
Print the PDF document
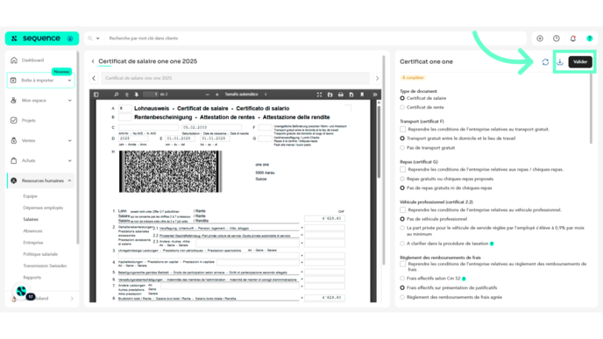point(341,95)
